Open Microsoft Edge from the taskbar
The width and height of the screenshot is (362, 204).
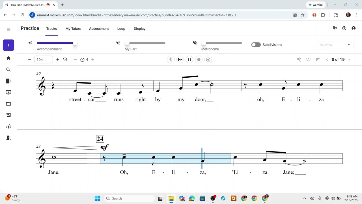[192, 198]
